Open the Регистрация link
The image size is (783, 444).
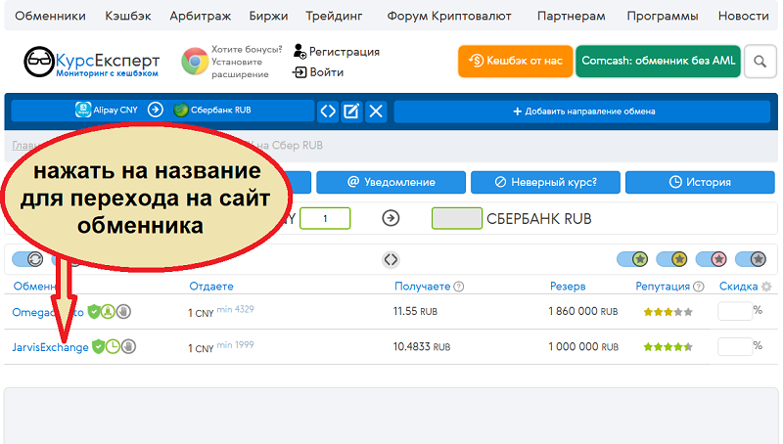337,52
